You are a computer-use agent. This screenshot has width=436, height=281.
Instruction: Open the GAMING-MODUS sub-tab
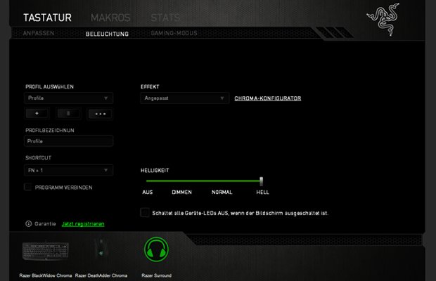tap(174, 33)
